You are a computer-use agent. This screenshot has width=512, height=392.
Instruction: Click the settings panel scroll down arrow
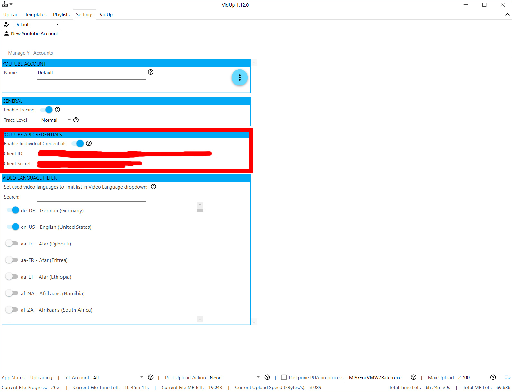(x=254, y=321)
